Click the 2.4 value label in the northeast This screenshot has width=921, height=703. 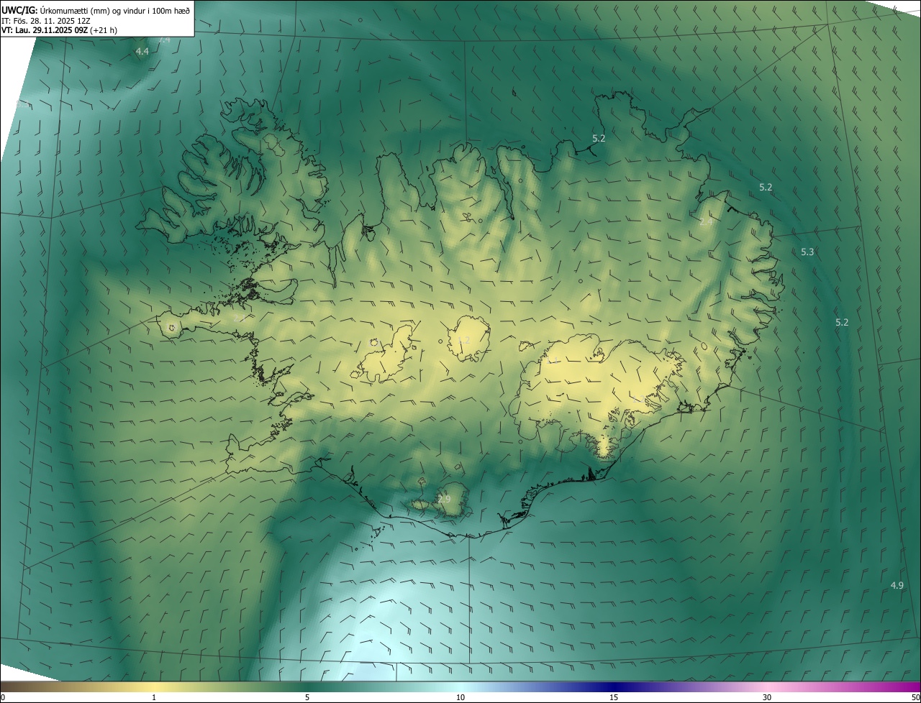click(706, 221)
